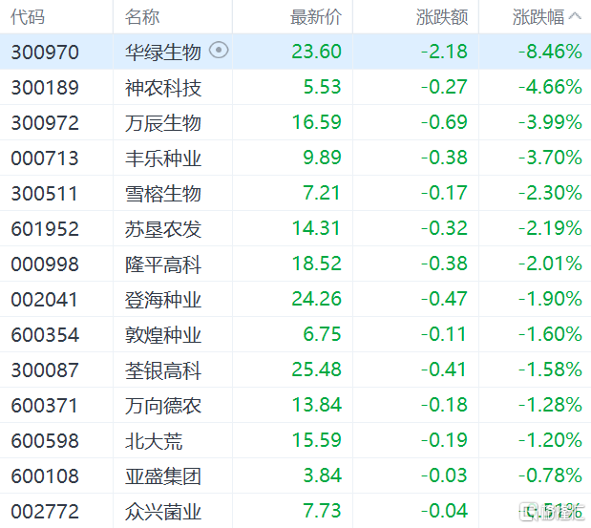Viewport: 591px width, 528px height.
Task: Select stock code 300087
Action: [x=45, y=370]
